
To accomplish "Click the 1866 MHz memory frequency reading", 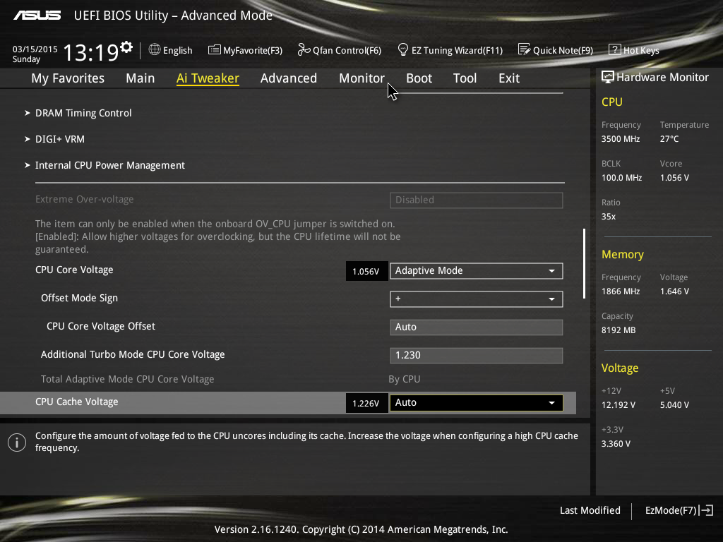I will click(x=621, y=291).
